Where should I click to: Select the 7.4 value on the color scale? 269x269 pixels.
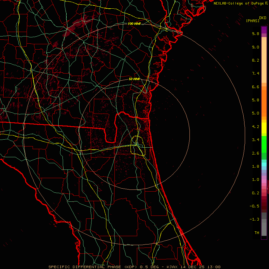(256, 74)
